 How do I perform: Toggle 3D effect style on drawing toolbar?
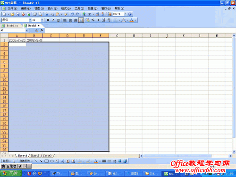[125, 161]
